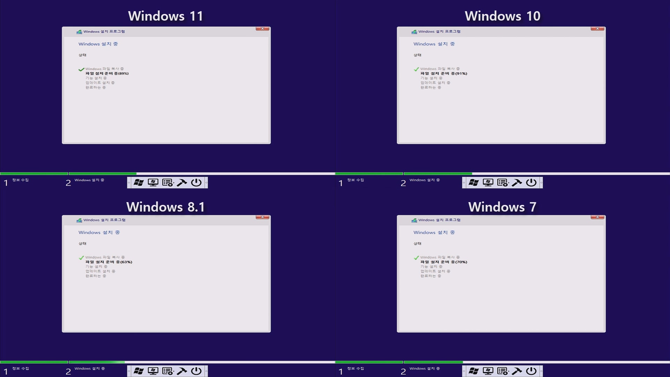Click the power icon in the Windows 8.1 toolbar

[x=196, y=371]
